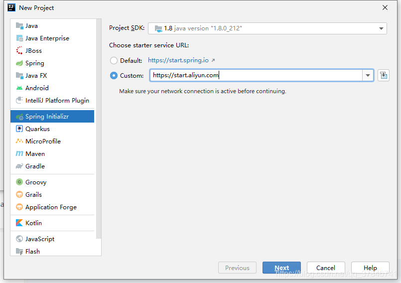Viewport: 401px width, 283px height.
Task: Select the Spring leaf icon
Action: (19, 63)
